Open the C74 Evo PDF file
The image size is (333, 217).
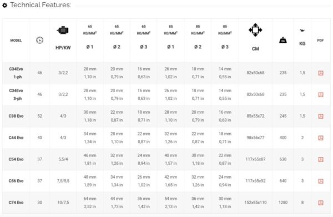coord(321,203)
